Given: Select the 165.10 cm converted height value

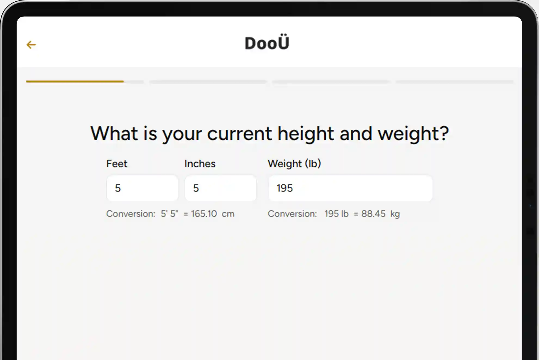Looking at the screenshot, I should coord(213,214).
